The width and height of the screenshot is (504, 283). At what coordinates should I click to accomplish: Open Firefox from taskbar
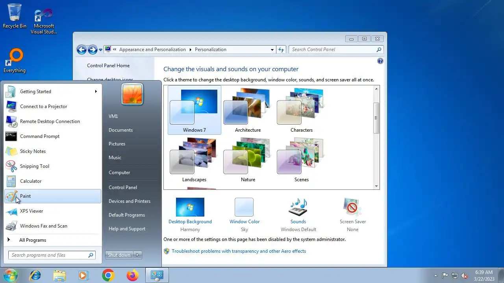tap(132, 276)
